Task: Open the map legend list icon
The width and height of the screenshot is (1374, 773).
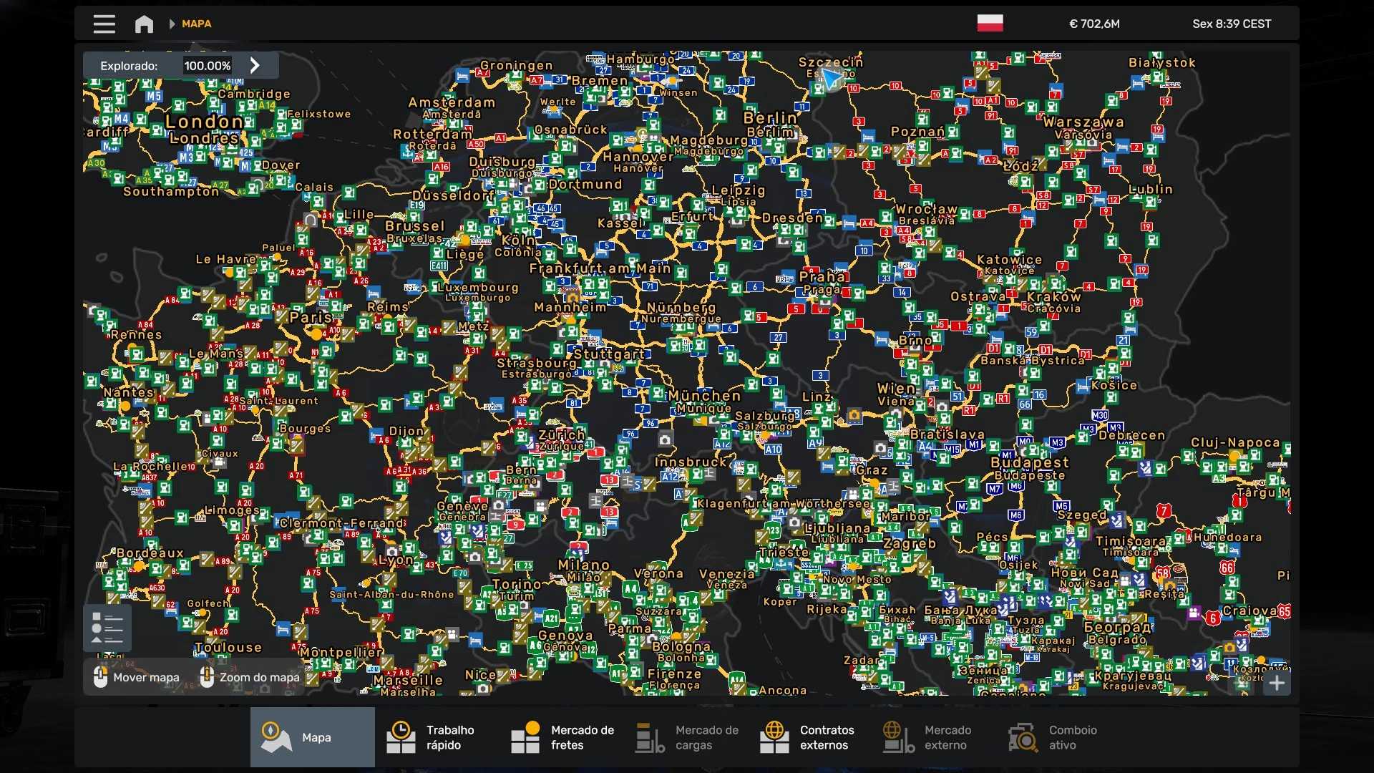Action: click(107, 628)
